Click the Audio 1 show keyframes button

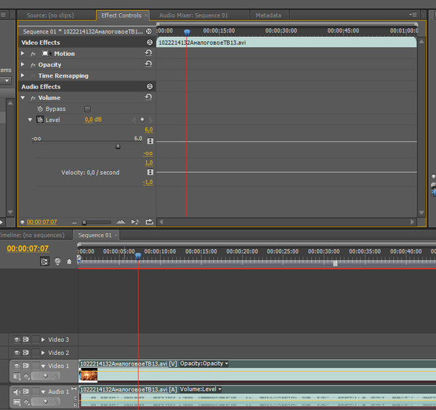(26, 402)
